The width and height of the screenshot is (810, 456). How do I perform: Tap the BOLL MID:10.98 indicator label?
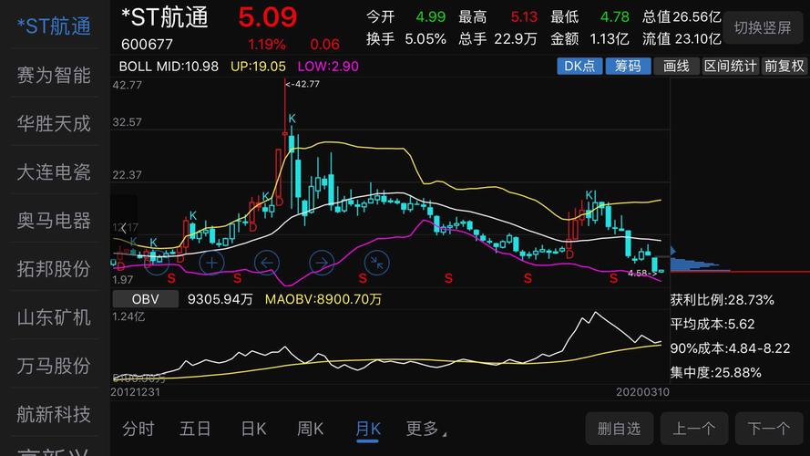[x=169, y=67]
